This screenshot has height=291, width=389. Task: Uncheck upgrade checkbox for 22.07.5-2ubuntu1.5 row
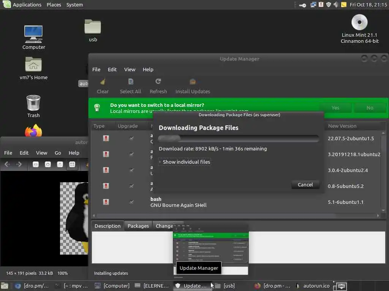(x=132, y=138)
